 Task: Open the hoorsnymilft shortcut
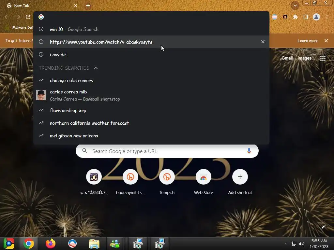130,177
